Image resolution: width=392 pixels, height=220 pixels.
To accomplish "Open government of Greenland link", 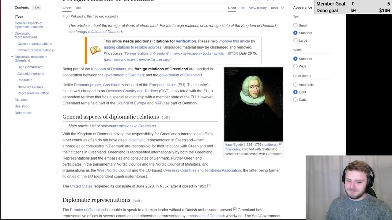I will coord(180,75).
